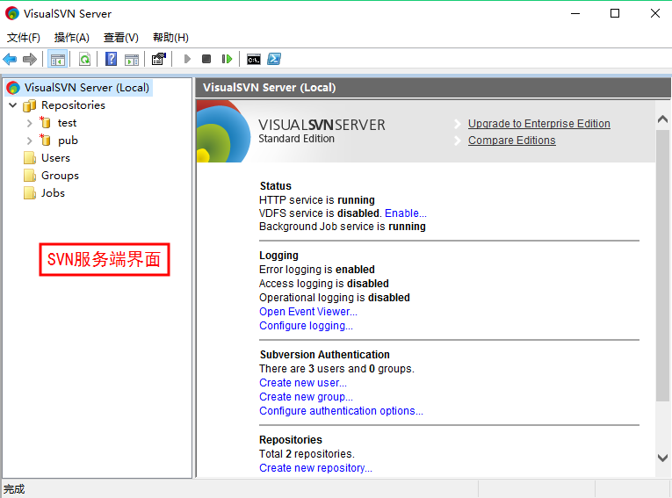The width and height of the screenshot is (672, 498).
Task: Click the pub repository icon
Action: coord(45,141)
